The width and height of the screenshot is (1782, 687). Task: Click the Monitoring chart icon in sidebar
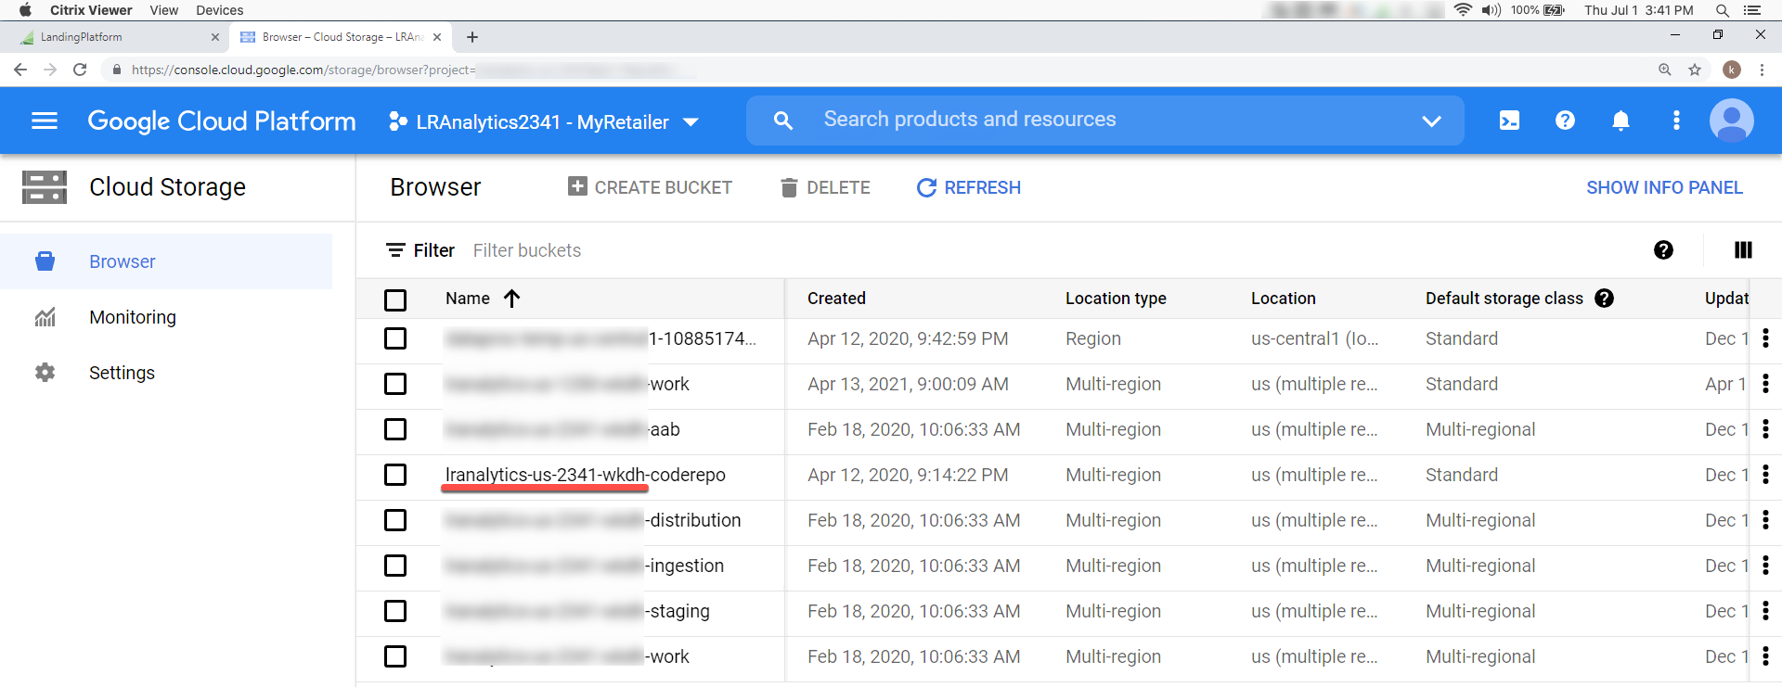pos(45,317)
